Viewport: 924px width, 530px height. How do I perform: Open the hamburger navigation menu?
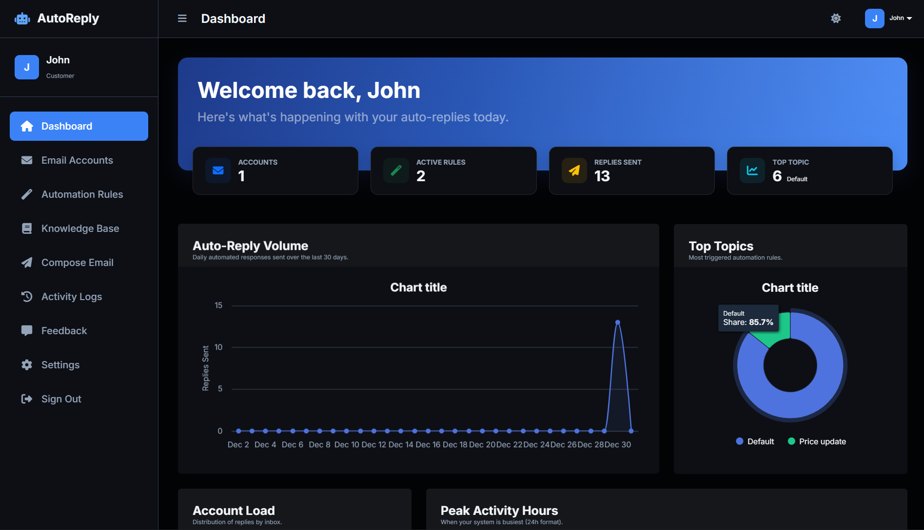coord(182,18)
